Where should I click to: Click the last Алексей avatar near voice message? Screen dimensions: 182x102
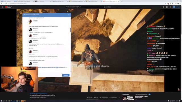(x=30, y=63)
